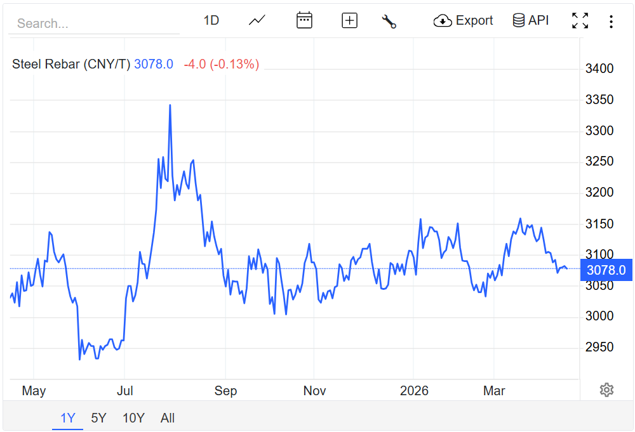The height and width of the screenshot is (432, 635).
Task: Click the blue 3078.0 current price tag
Action: coord(606,270)
